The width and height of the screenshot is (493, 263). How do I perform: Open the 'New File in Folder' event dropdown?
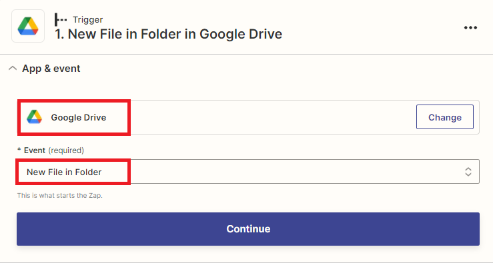pos(248,172)
